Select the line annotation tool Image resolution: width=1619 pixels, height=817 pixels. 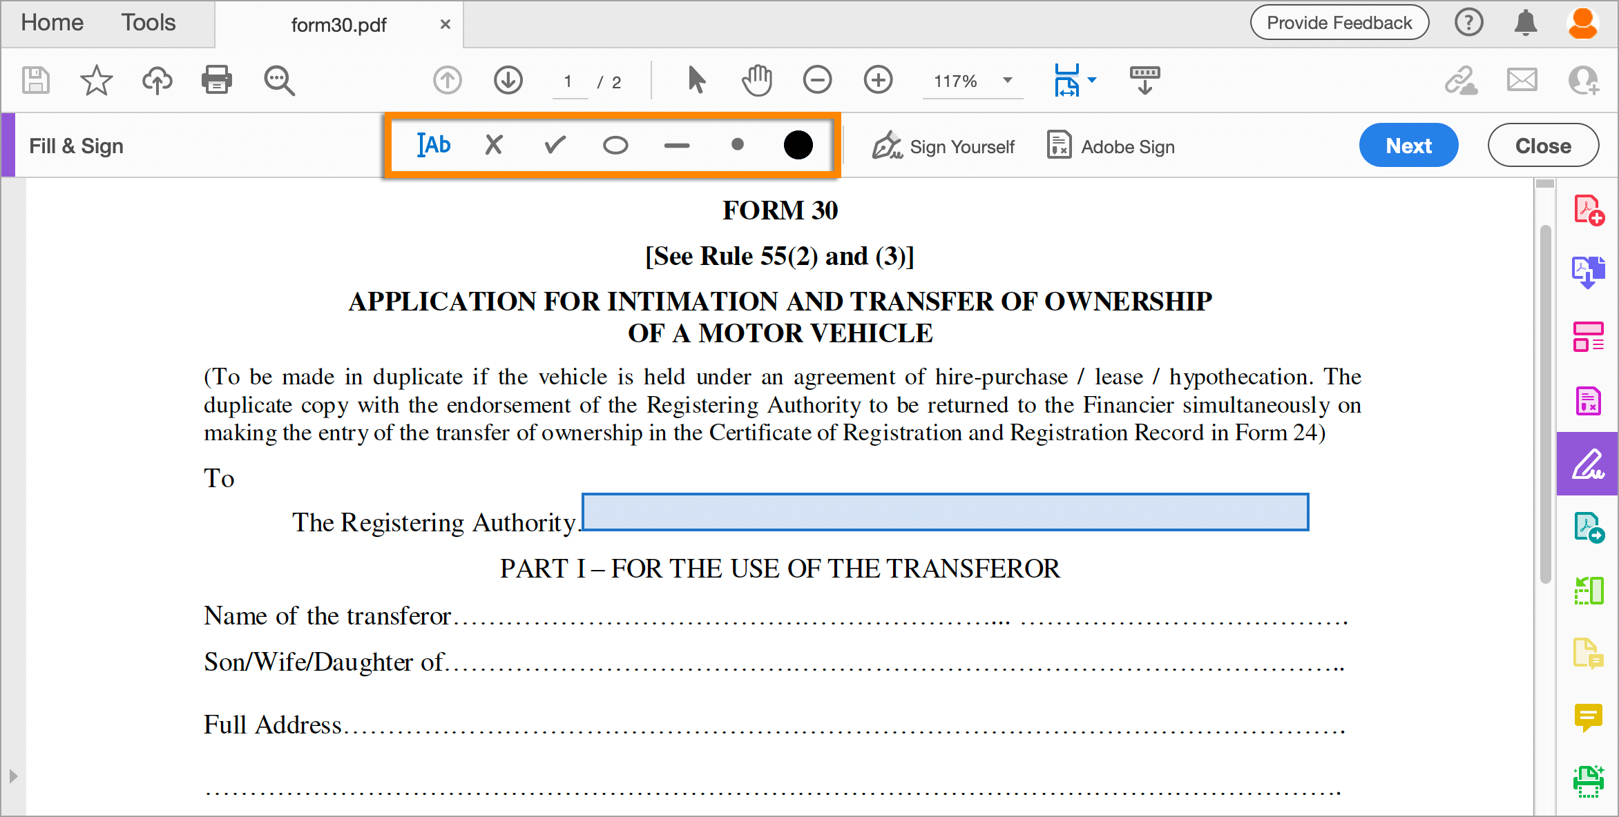pyautogui.click(x=676, y=145)
